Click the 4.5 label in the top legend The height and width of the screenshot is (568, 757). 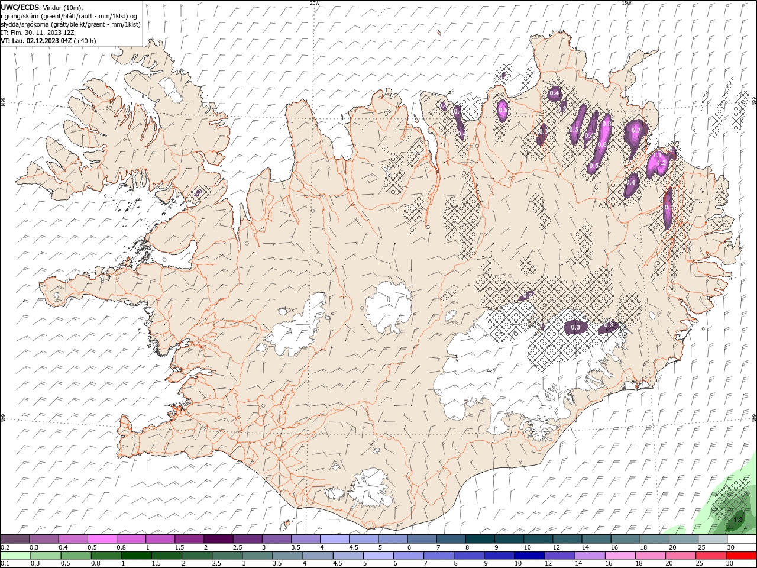pyautogui.click(x=354, y=547)
